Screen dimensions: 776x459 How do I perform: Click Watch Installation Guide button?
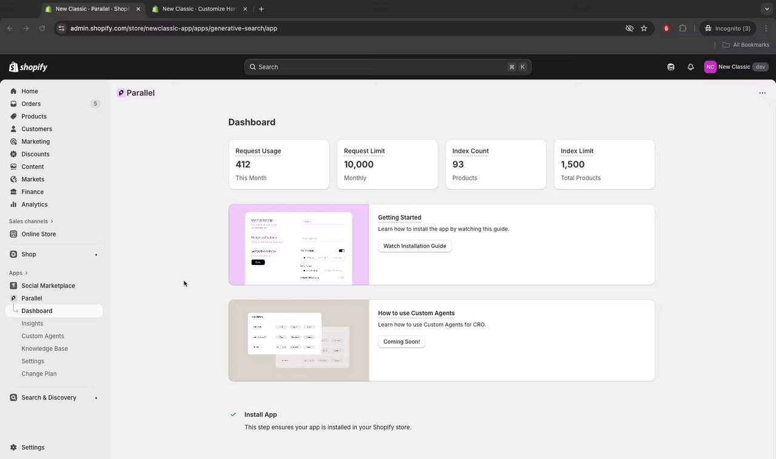click(415, 246)
